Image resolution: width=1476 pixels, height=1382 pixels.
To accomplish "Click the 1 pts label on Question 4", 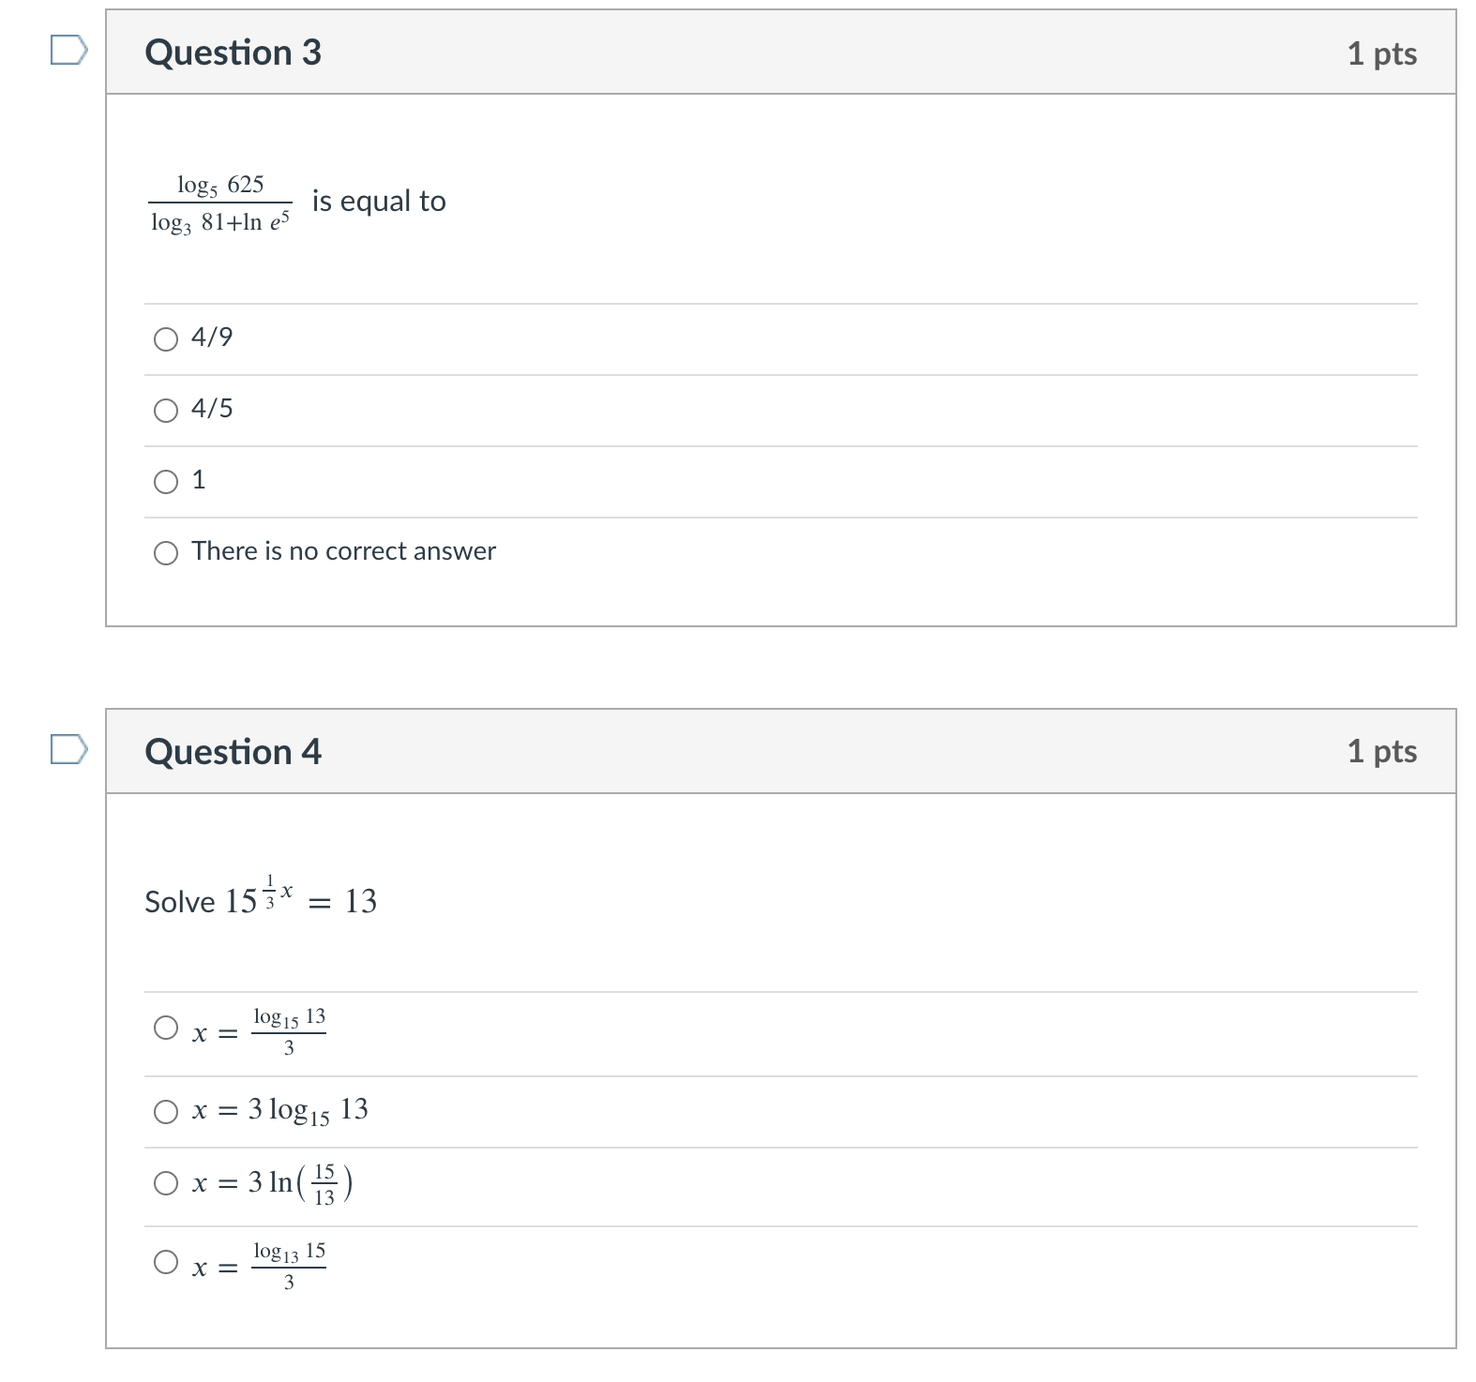I will tap(1382, 751).
